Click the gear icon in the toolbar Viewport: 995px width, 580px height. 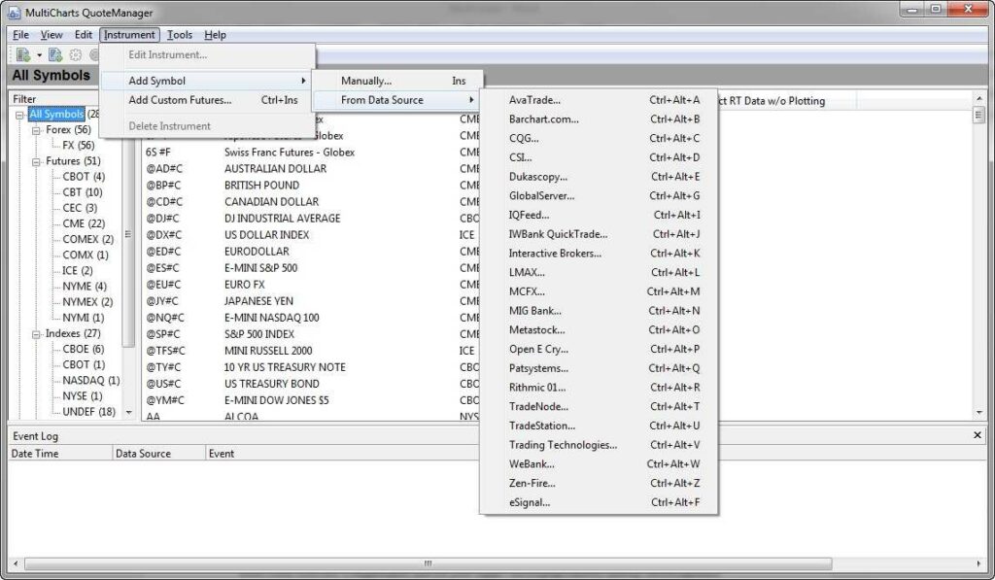tap(75, 55)
